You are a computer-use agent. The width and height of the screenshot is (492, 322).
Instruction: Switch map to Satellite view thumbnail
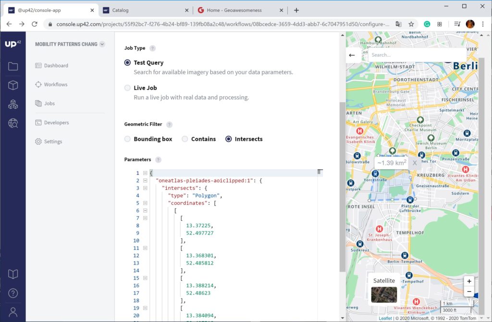[x=384, y=295]
